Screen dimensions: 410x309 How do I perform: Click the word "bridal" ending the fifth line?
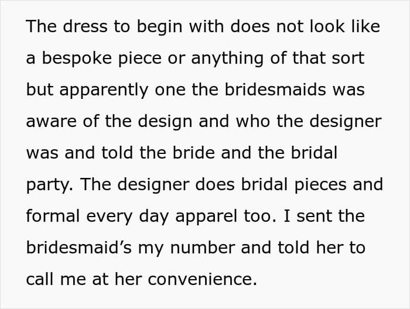coord(314,153)
